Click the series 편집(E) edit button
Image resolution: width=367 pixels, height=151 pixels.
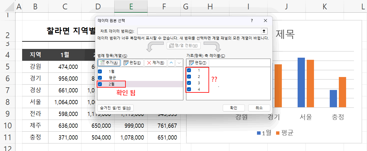pyautogui.click(x=132, y=63)
